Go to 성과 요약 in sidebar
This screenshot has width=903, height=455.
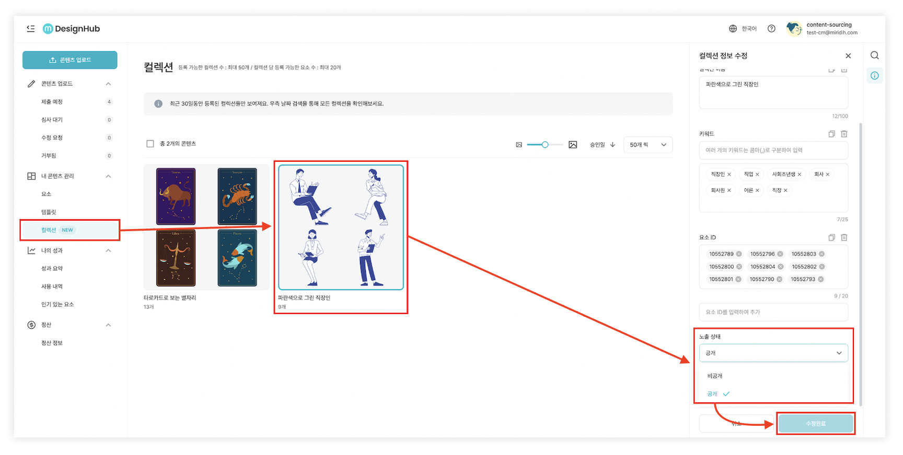tap(52, 268)
